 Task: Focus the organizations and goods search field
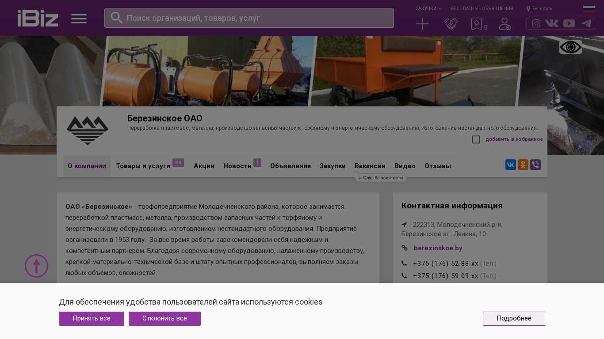coord(249,18)
